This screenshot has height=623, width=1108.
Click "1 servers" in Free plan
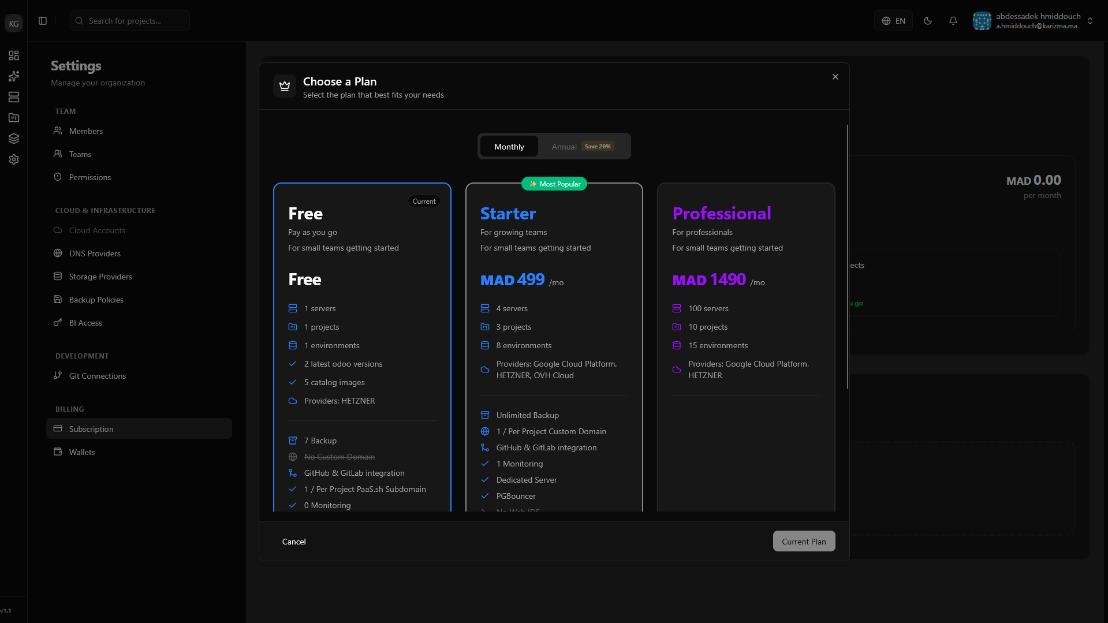320,308
